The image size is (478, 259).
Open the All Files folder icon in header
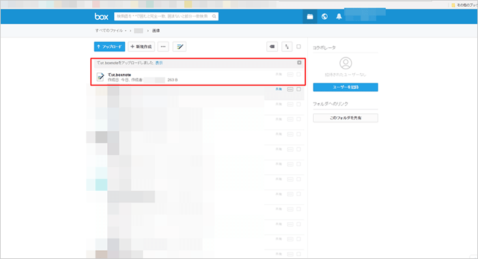tap(310, 16)
